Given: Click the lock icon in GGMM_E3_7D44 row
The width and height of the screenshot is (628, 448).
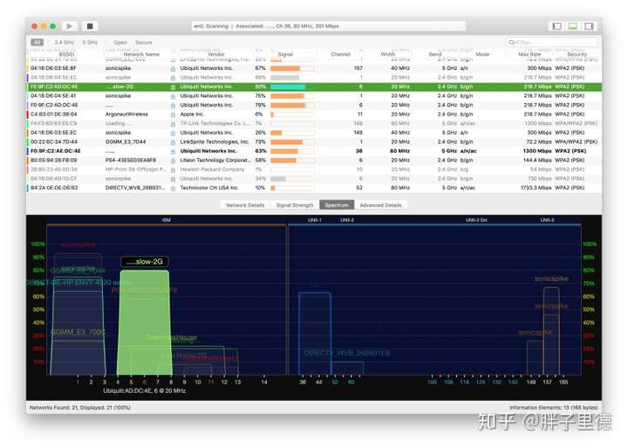Looking at the screenshot, I should click(x=173, y=142).
